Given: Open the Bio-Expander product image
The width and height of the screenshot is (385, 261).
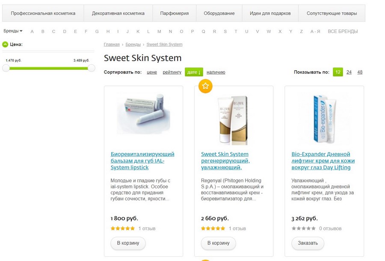Looking at the screenshot, I should [x=324, y=119].
